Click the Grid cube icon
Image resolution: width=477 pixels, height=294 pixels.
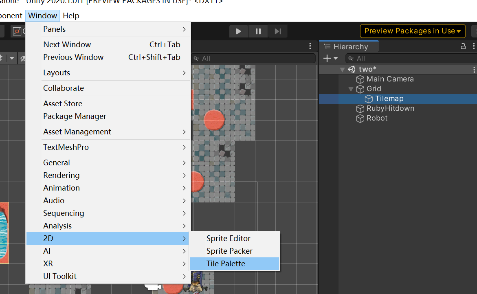click(360, 89)
